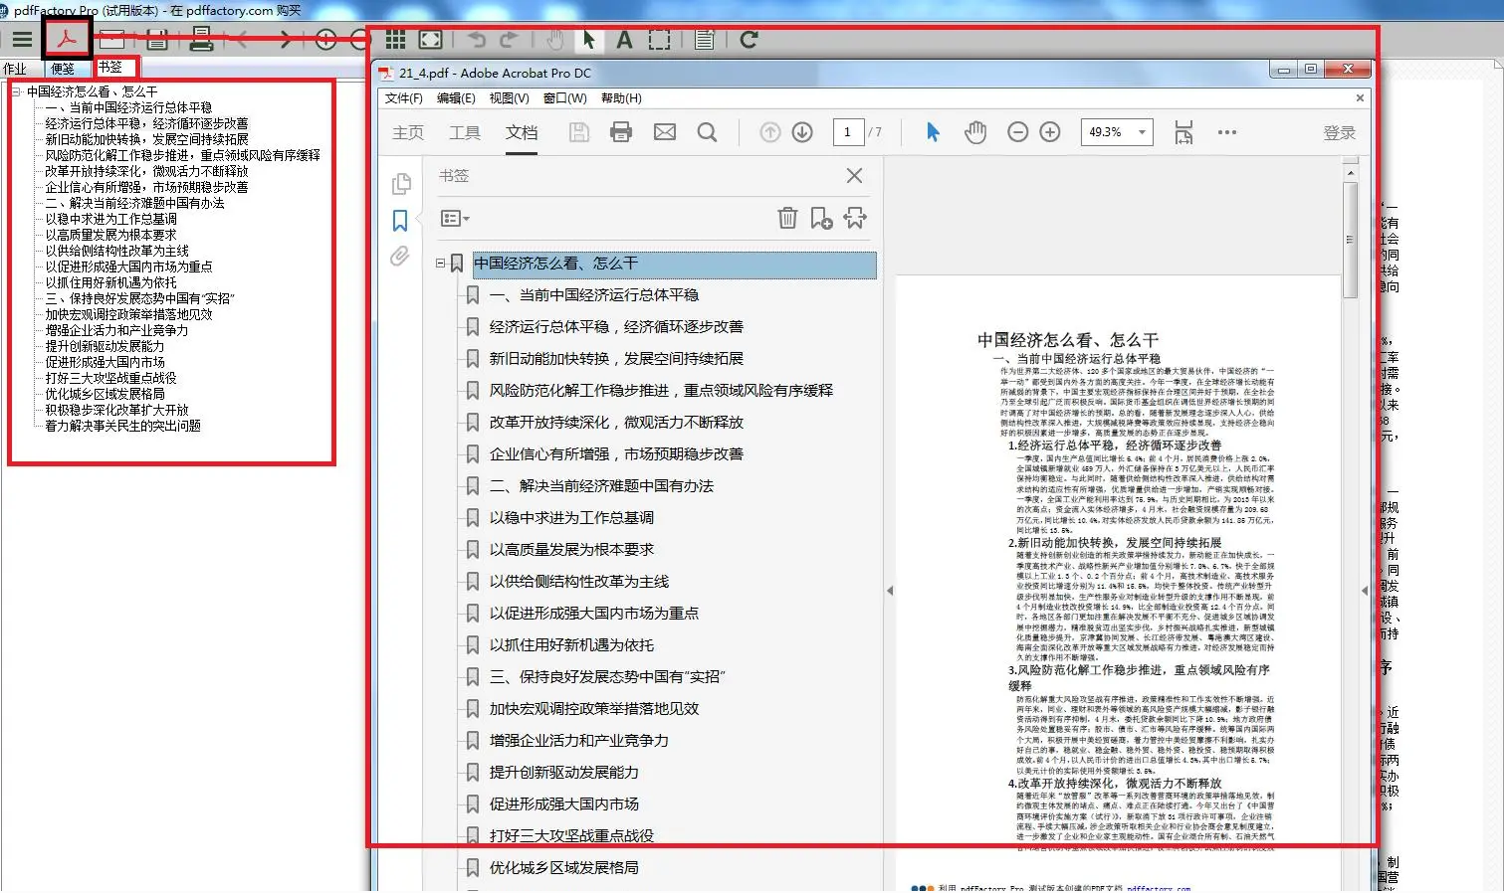
Task: Open the 49.3% zoom dropdown in Acrobat
Action: [1142, 132]
